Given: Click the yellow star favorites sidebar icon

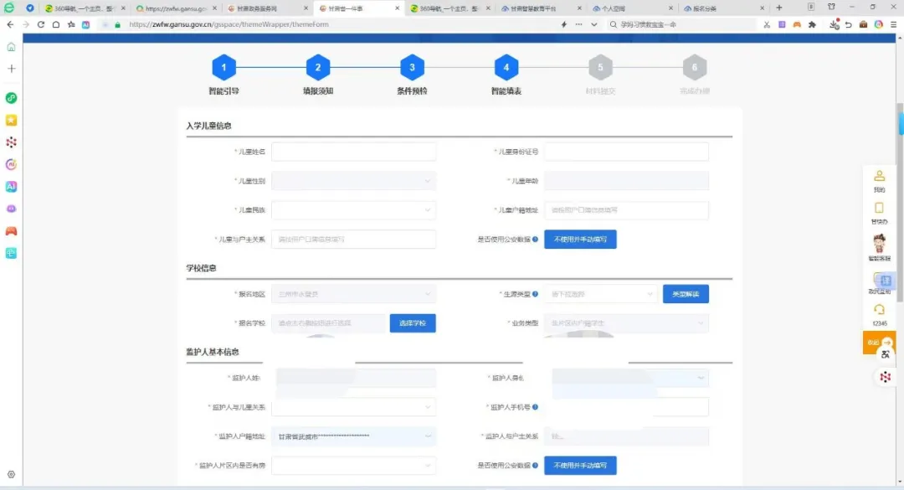Looking at the screenshot, I should (11, 120).
